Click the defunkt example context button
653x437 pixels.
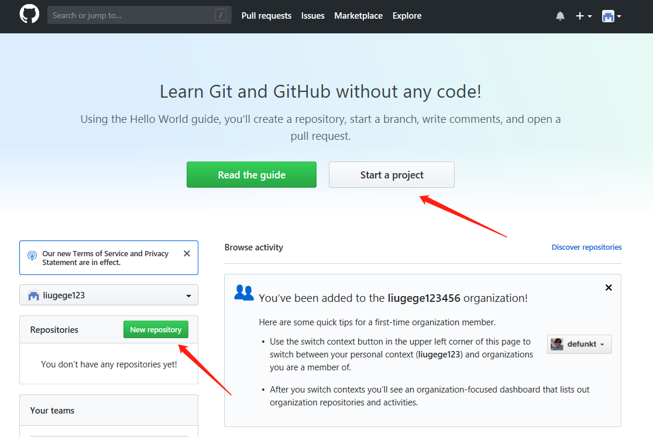point(579,344)
